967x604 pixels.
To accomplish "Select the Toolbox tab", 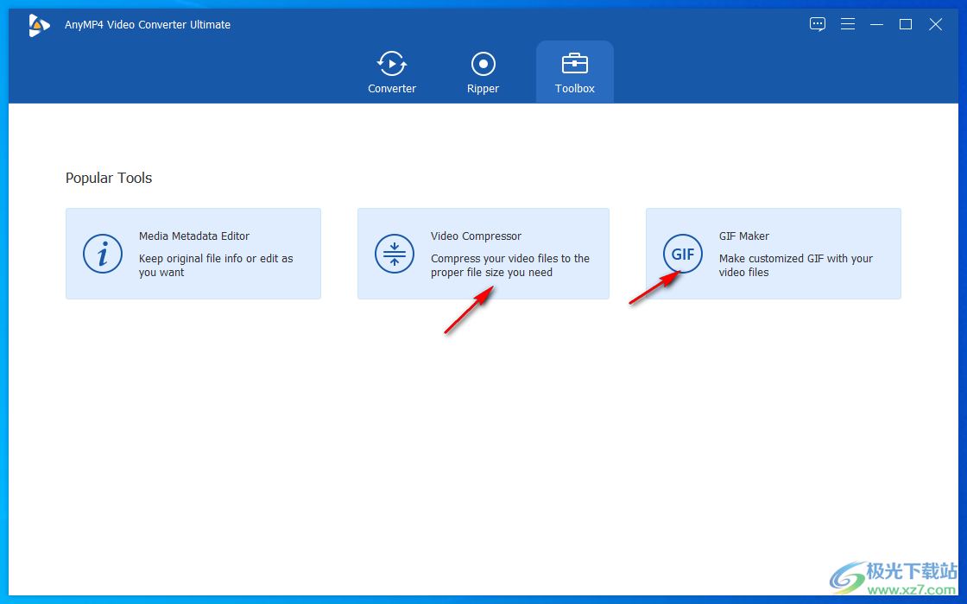I will (x=575, y=72).
